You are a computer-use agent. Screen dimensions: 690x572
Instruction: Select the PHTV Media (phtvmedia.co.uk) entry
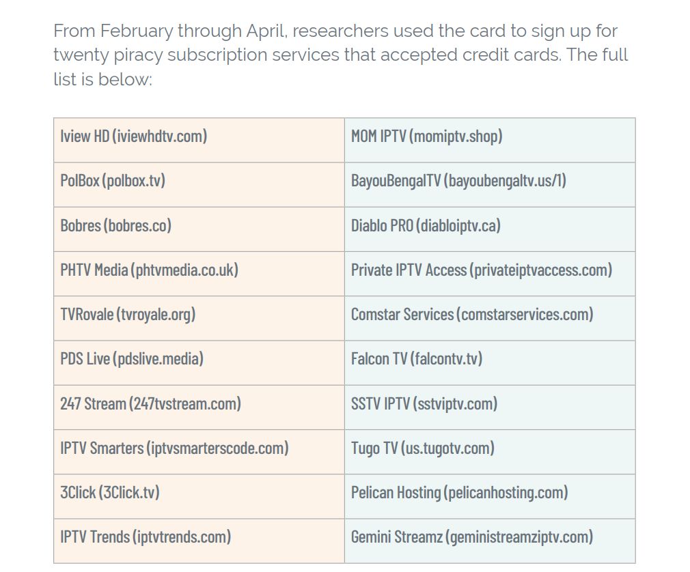click(x=199, y=274)
